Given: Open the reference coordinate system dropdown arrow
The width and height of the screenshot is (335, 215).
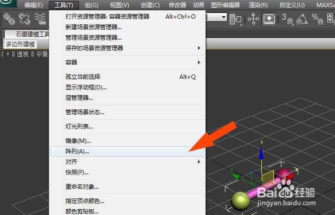Looking at the screenshot, I should 223,17.
